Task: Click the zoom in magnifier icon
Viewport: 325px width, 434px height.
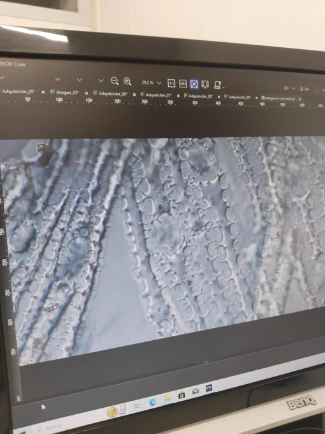Action: tap(127, 82)
